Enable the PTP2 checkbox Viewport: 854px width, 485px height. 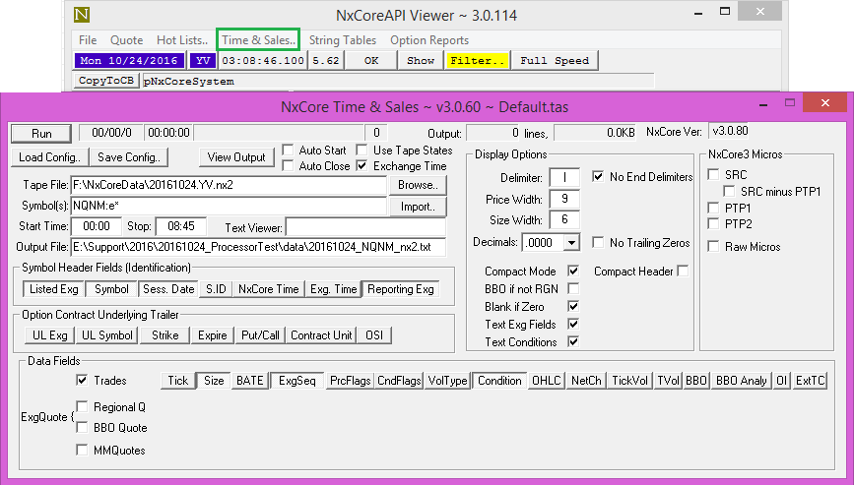[713, 223]
